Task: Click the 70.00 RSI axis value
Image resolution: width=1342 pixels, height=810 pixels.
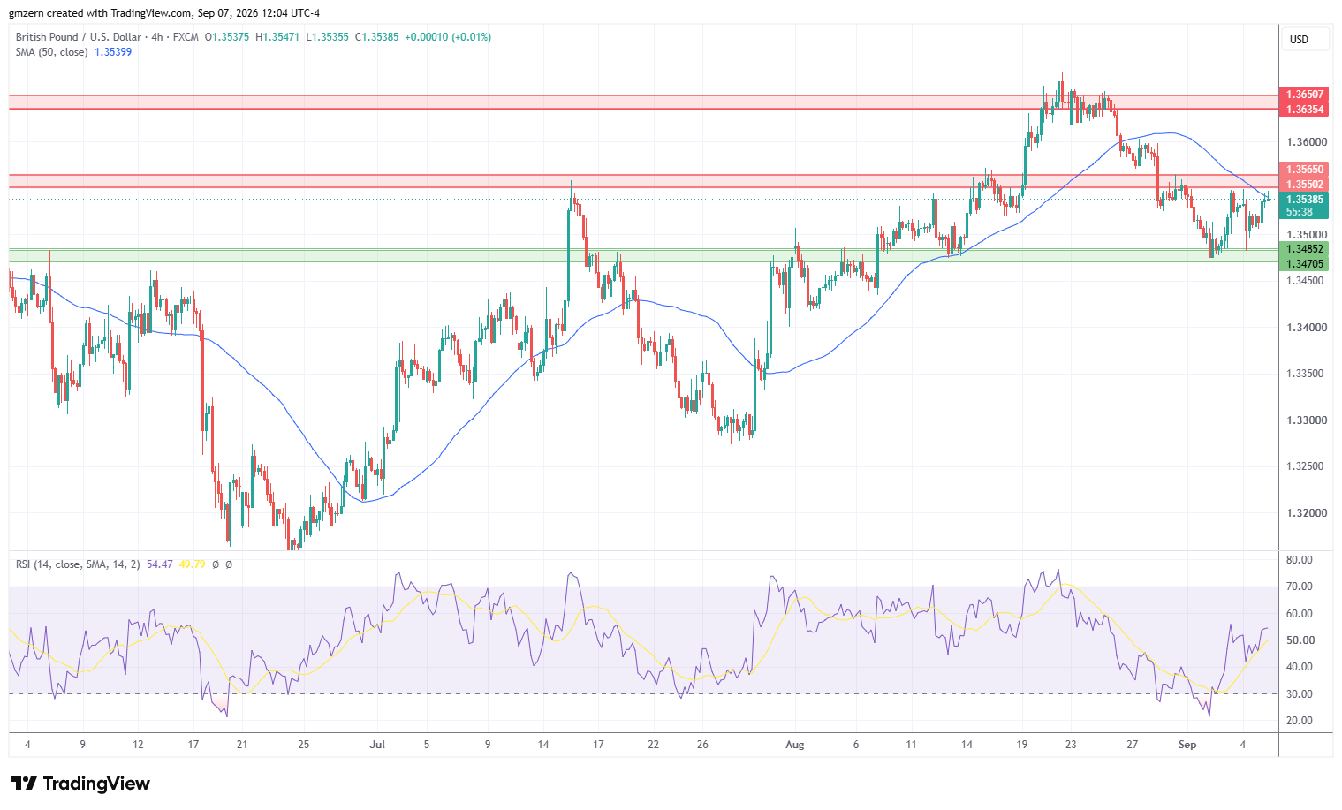Action: pos(1300,587)
